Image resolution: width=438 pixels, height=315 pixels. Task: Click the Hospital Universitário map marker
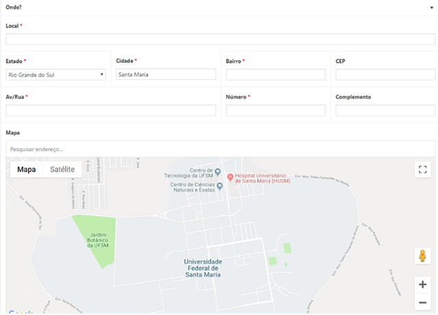point(231,175)
